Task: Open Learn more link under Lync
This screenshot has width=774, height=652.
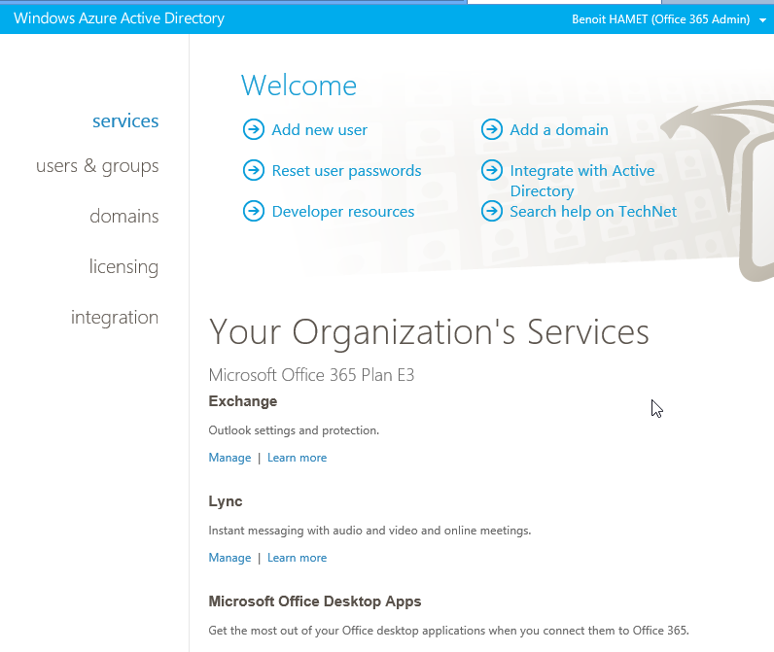Action: (x=297, y=558)
